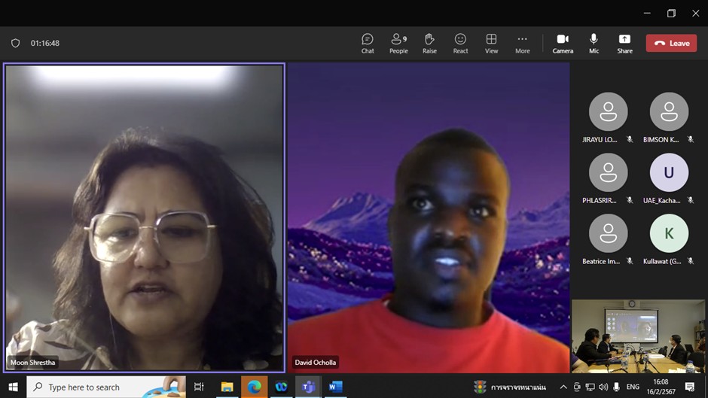Open Microsoft Edge from the taskbar

(x=255, y=387)
